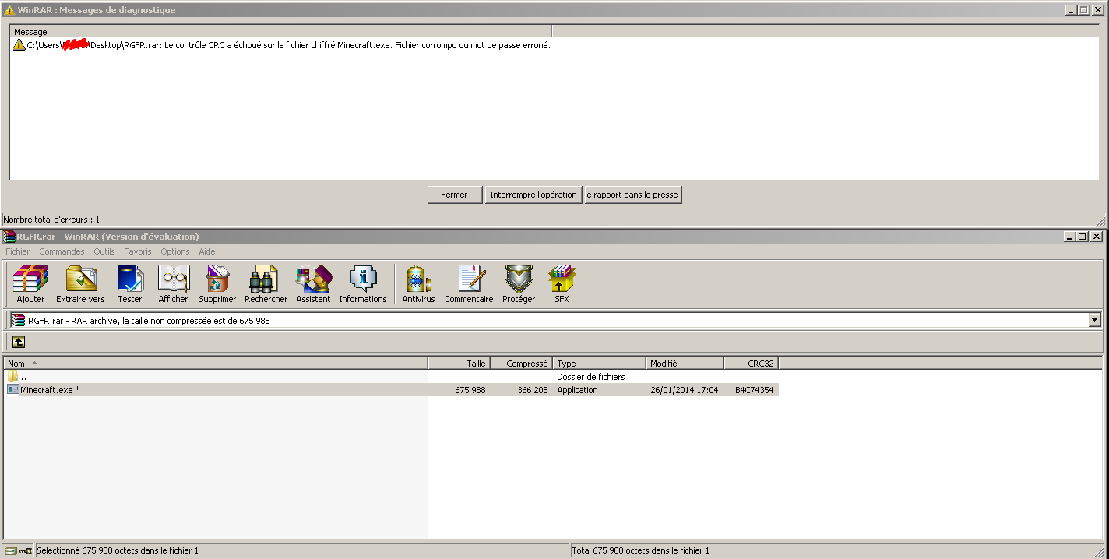Click the Rechercher binoculars icon
1109x559 pixels.
tap(266, 283)
